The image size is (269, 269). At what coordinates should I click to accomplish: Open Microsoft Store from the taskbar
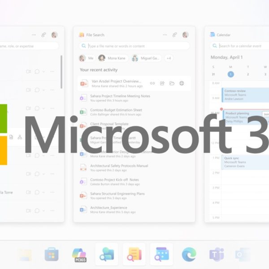tap(52, 255)
